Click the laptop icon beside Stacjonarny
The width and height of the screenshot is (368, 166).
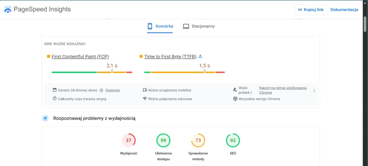coord(186,26)
